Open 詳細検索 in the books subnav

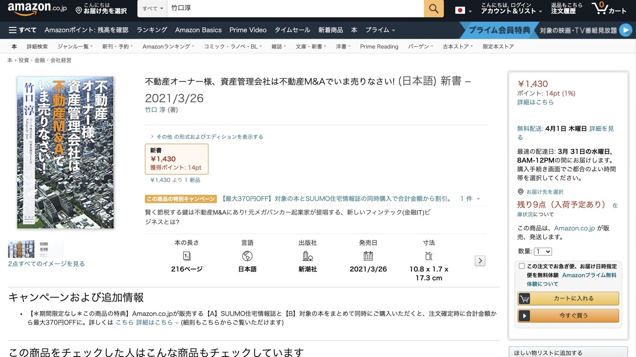[37, 47]
